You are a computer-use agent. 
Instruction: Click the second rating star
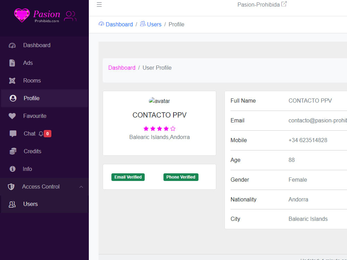[153, 129]
